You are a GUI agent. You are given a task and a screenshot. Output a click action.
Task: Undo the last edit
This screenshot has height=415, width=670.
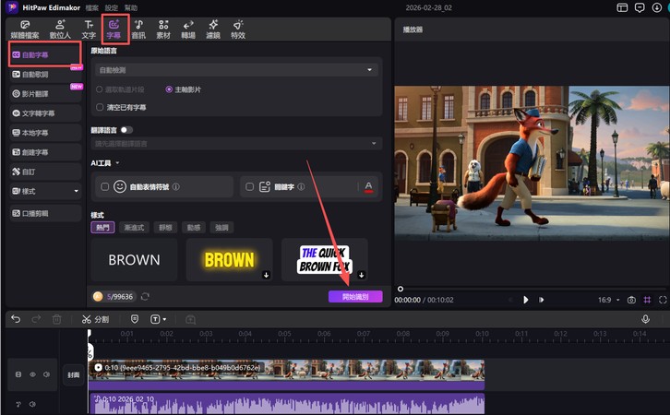click(x=16, y=319)
